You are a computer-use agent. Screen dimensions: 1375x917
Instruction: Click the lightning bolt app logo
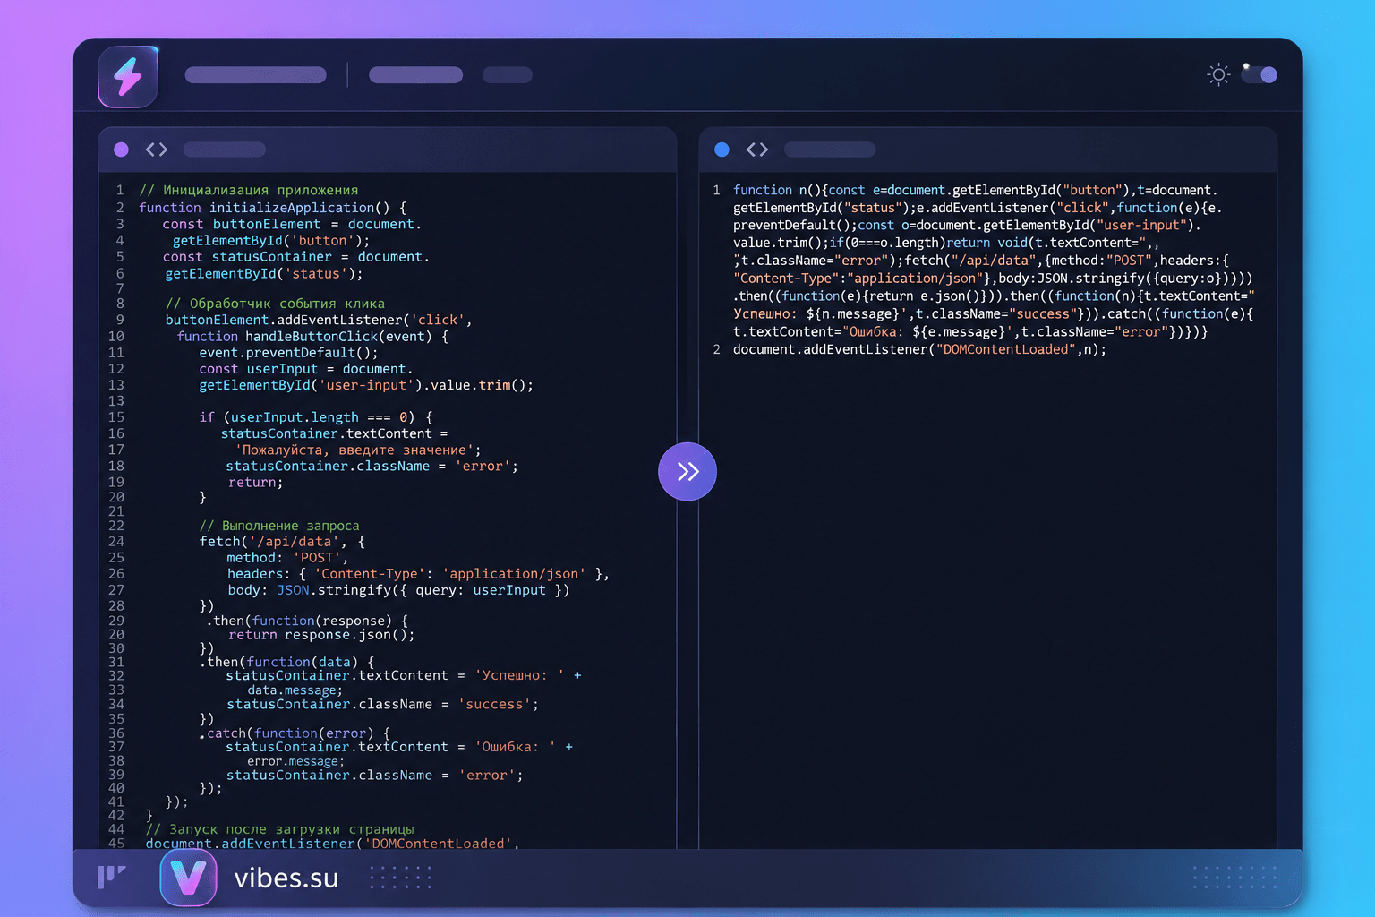128,76
